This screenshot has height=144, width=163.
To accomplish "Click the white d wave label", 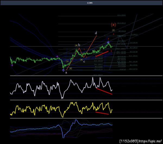I will pyautogui.click(x=96, y=33).
